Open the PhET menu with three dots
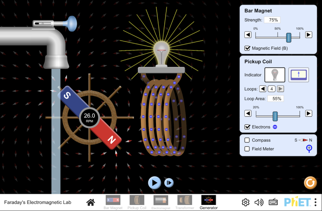The width and height of the screenshot is (322, 211). pos(315,202)
